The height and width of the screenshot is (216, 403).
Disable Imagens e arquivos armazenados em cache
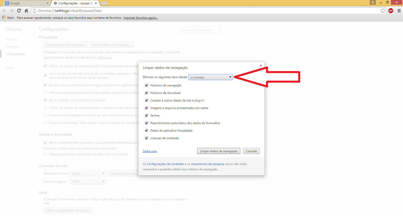[146, 108]
